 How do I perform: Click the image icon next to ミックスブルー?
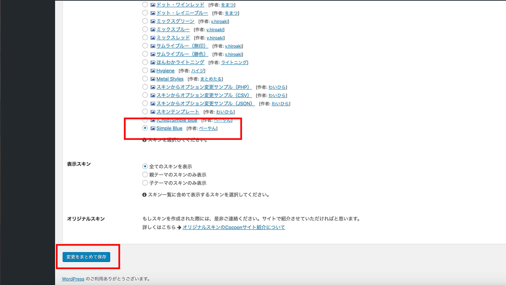tap(153, 30)
